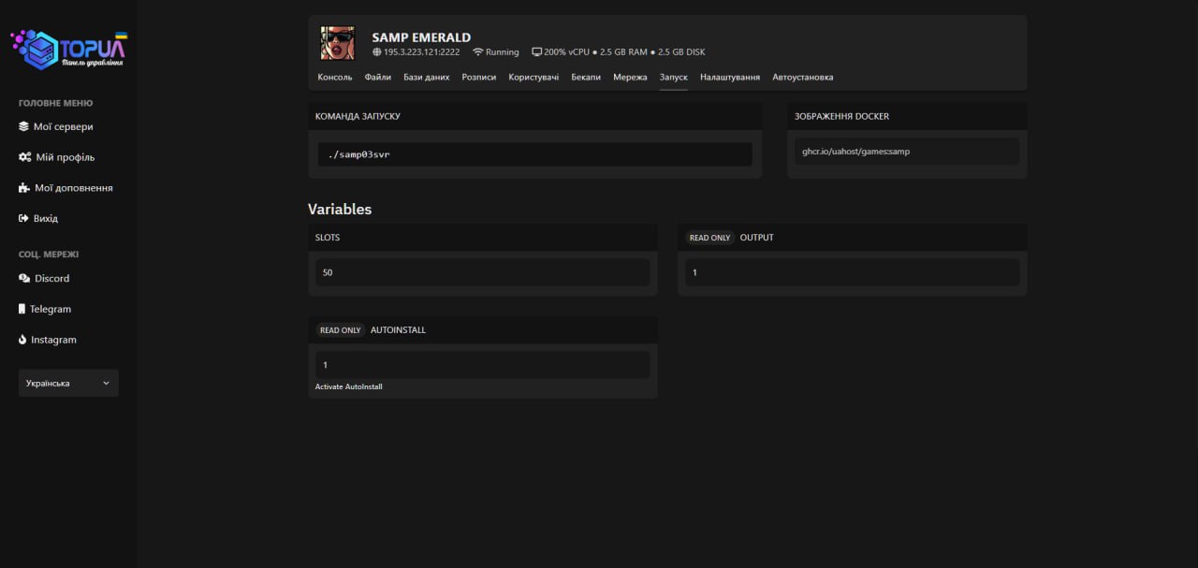Click the Topua logo in sidebar
Image resolution: width=1198 pixels, height=568 pixels.
tap(68, 49)
